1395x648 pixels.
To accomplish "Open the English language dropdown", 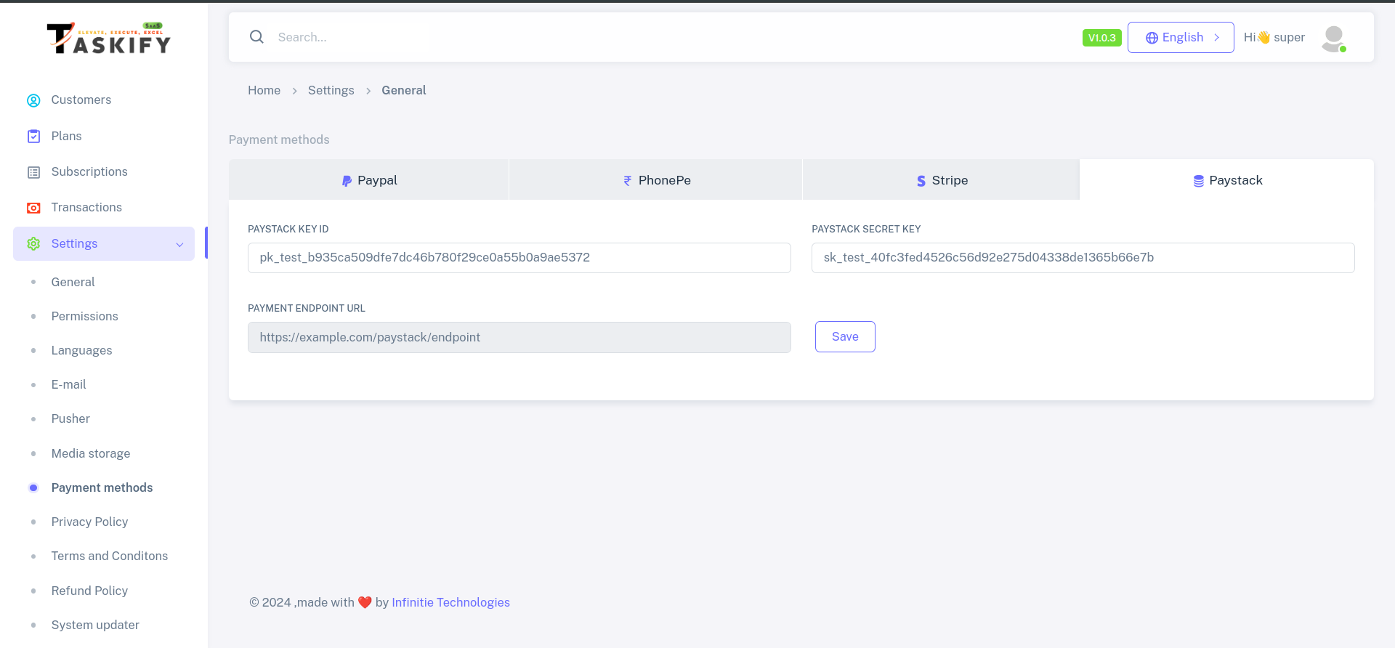I will [x=1180, y=38].
